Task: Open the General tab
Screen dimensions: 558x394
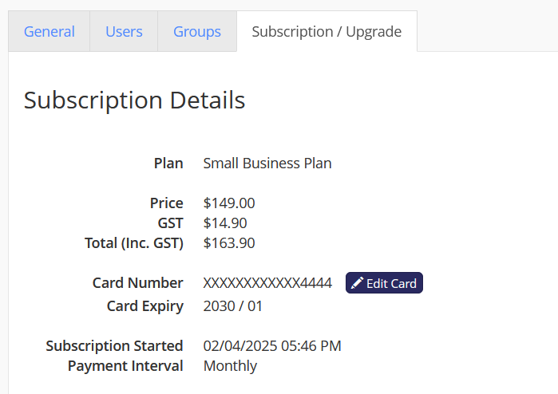Action: point(49,32)
